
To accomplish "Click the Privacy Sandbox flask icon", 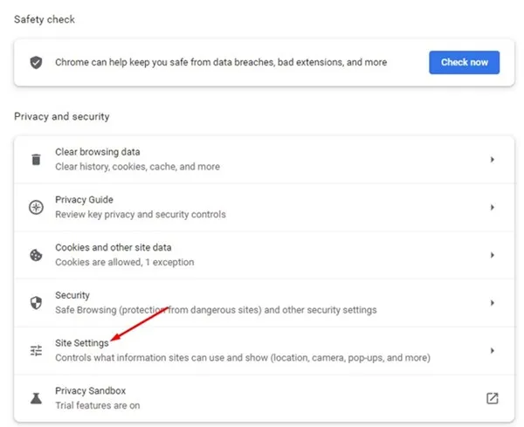I will pyautogui.click(x=36, y=398).
